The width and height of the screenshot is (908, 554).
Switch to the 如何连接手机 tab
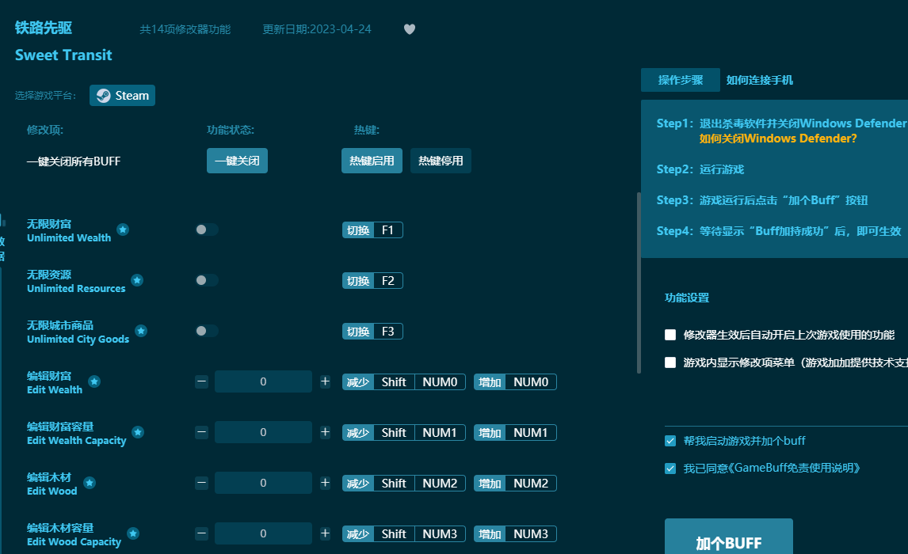760,80
